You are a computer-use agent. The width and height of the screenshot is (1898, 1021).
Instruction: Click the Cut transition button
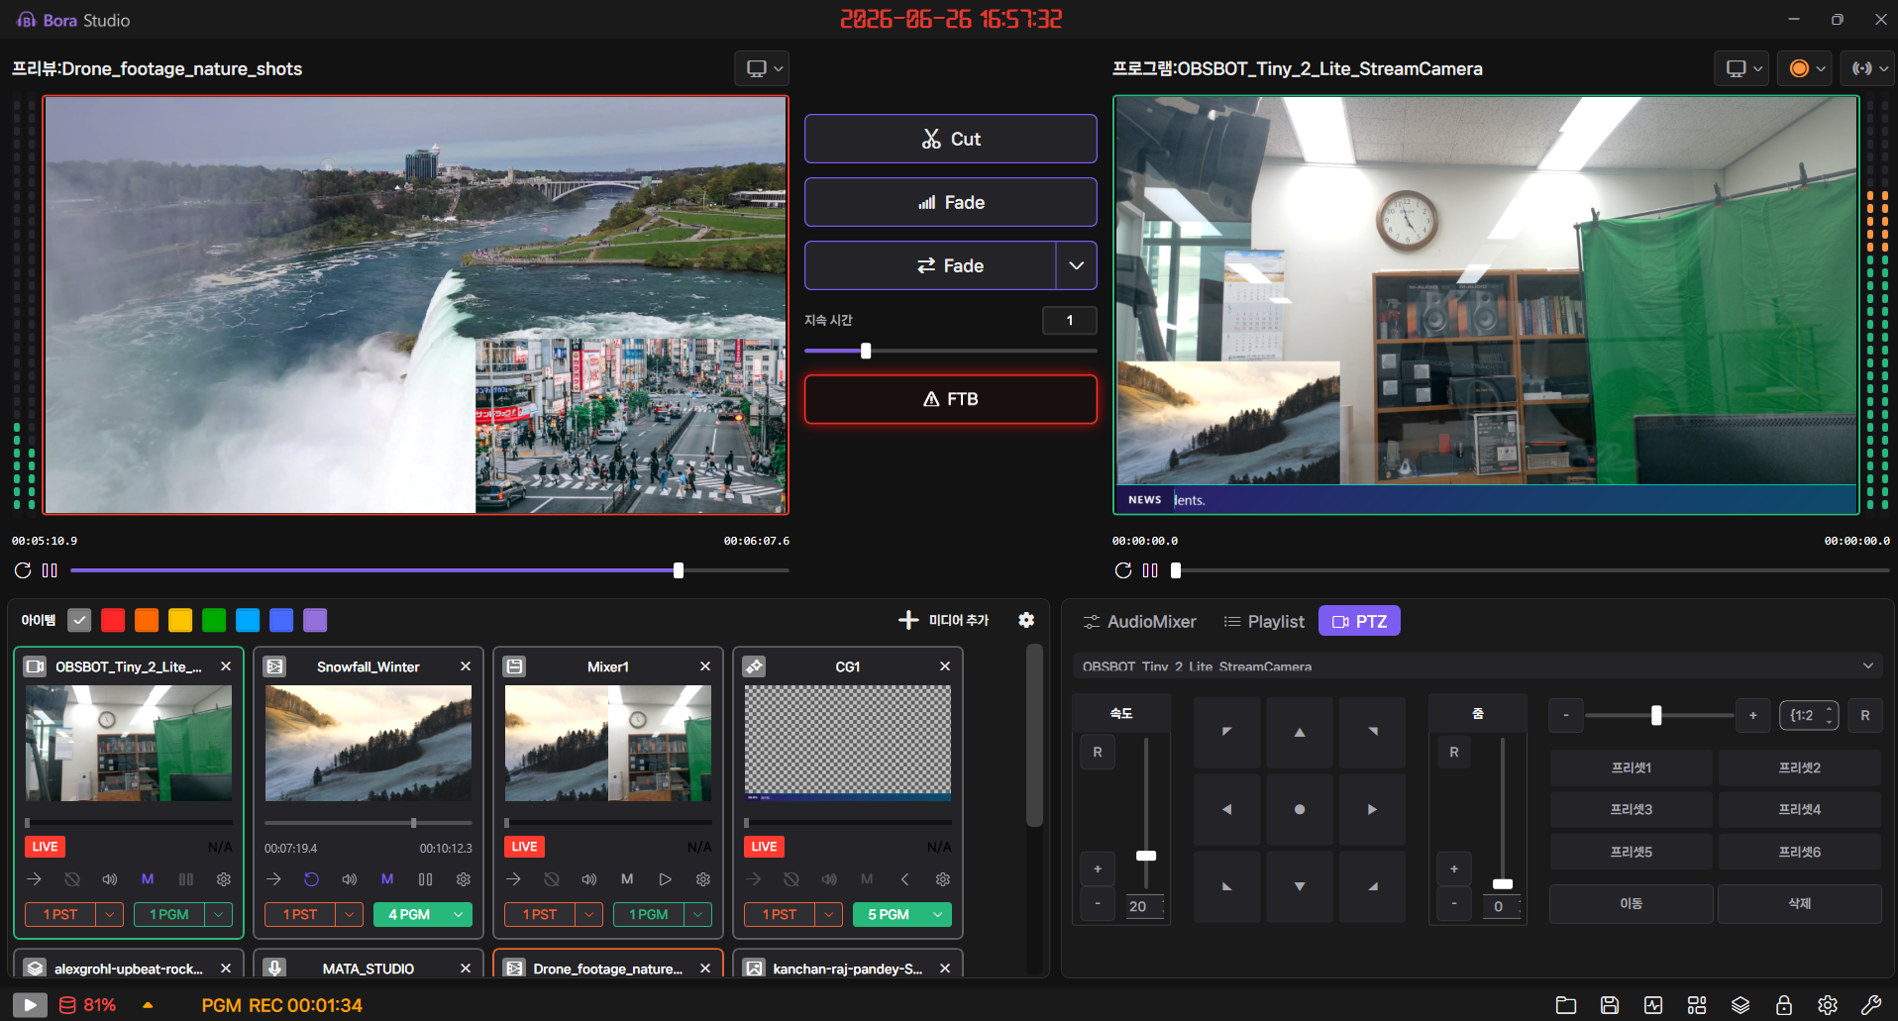pyautogui.click(x=951, y=139)
